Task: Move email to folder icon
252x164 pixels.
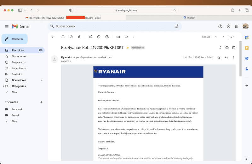Action: click(118, 37)
